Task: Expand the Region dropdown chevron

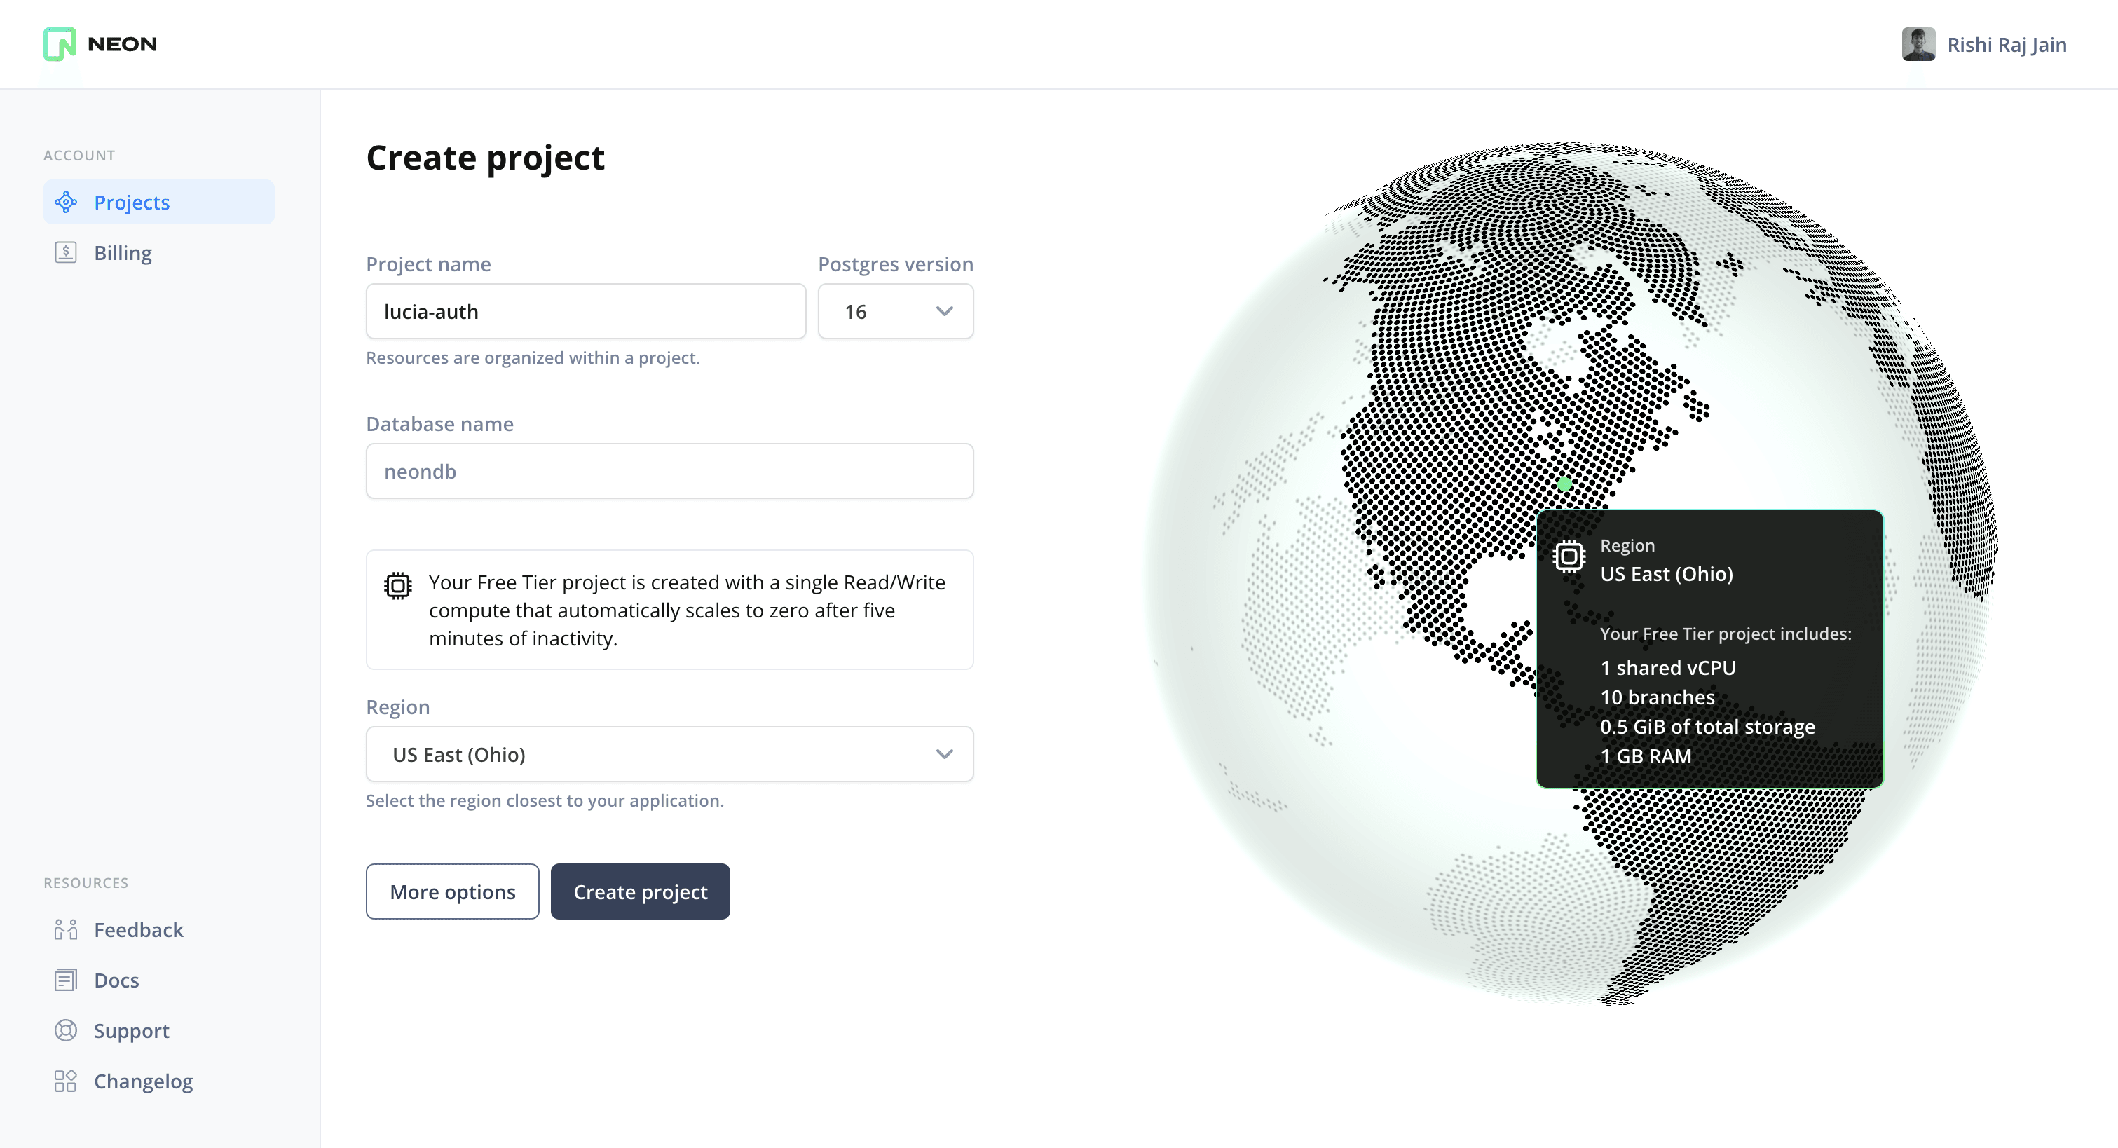Action: (x=944, y=754)
